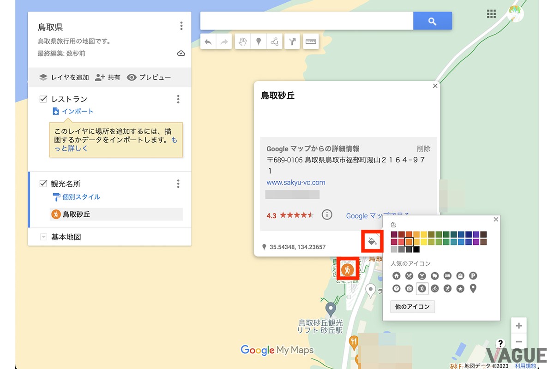
Task: Open the レストラン layer options menu
Action: 178,99
